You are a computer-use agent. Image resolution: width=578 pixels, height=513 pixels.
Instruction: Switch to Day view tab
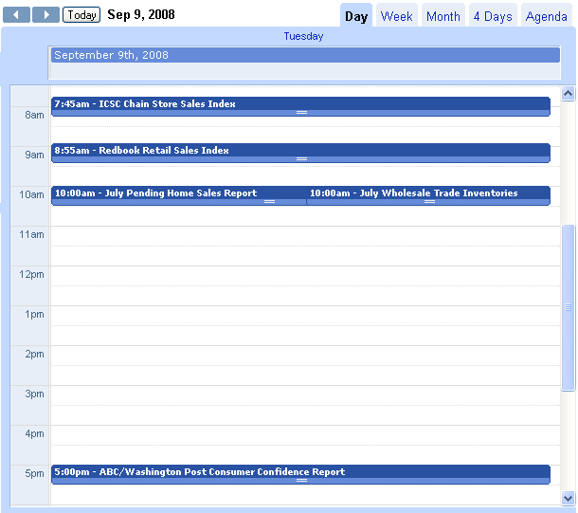[356, 16]
